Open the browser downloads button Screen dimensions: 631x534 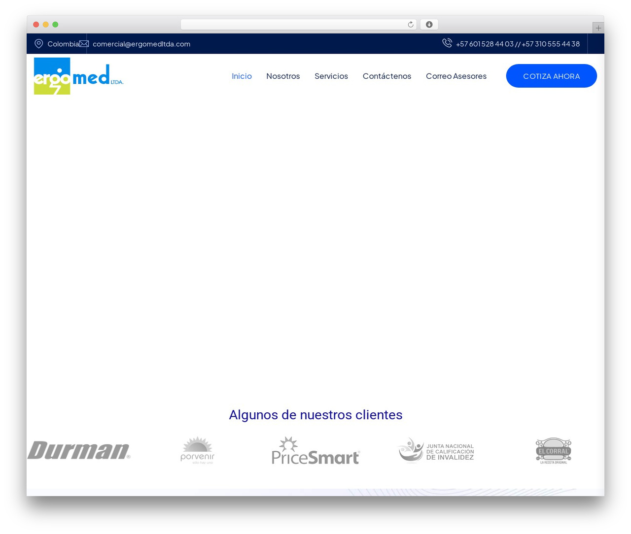429,25
